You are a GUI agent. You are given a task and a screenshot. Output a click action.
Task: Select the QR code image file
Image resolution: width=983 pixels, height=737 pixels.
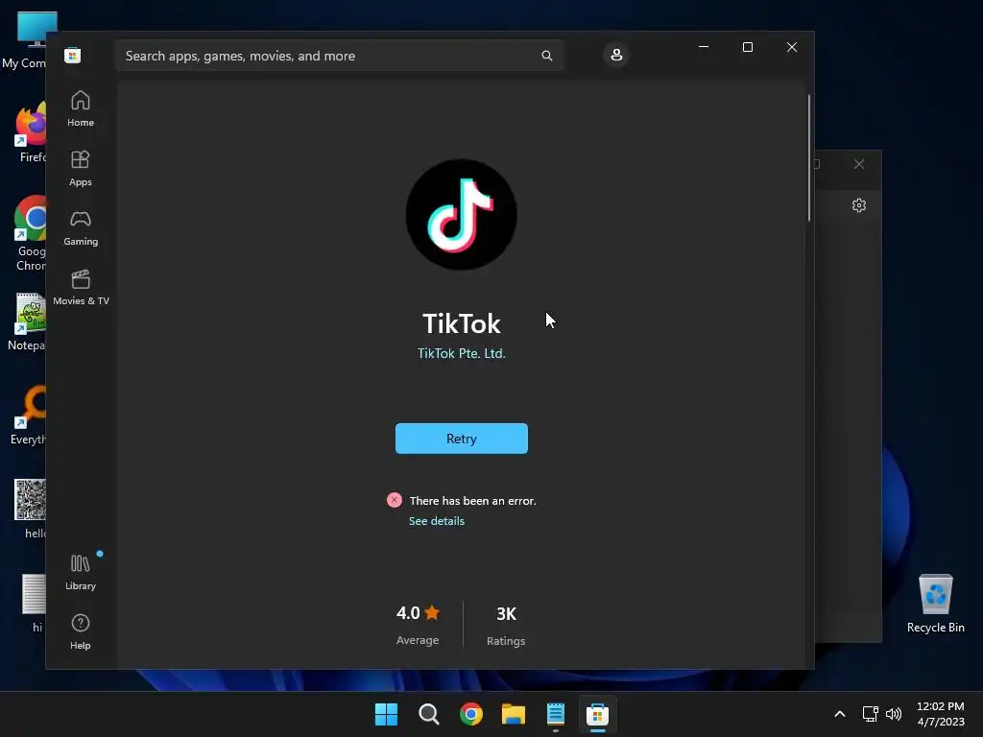coord(30,509)
